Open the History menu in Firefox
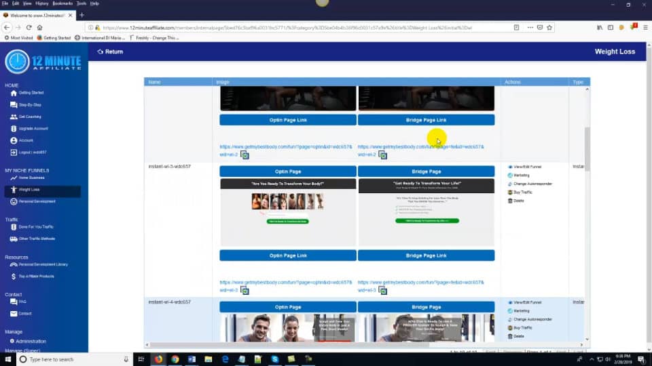 coord(41,3)
